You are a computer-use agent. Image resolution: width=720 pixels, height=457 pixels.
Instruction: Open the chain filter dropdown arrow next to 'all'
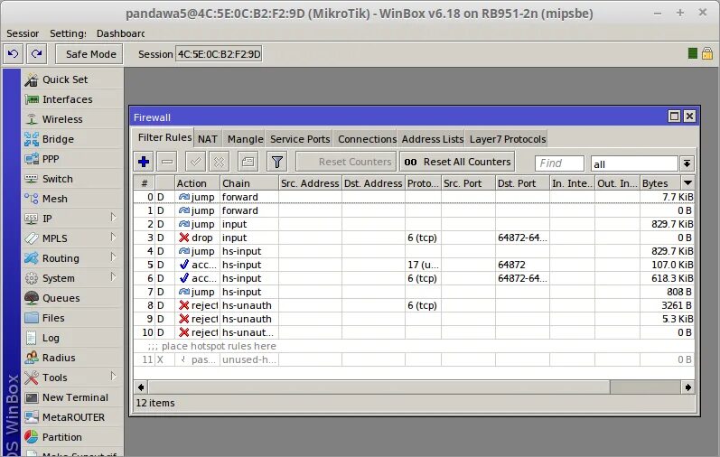(687, 163)
